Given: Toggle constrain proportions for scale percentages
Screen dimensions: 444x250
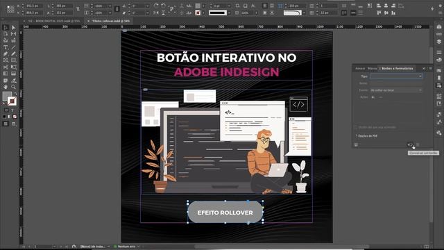Looking at the screenshot, I should (x=117, y=9).
